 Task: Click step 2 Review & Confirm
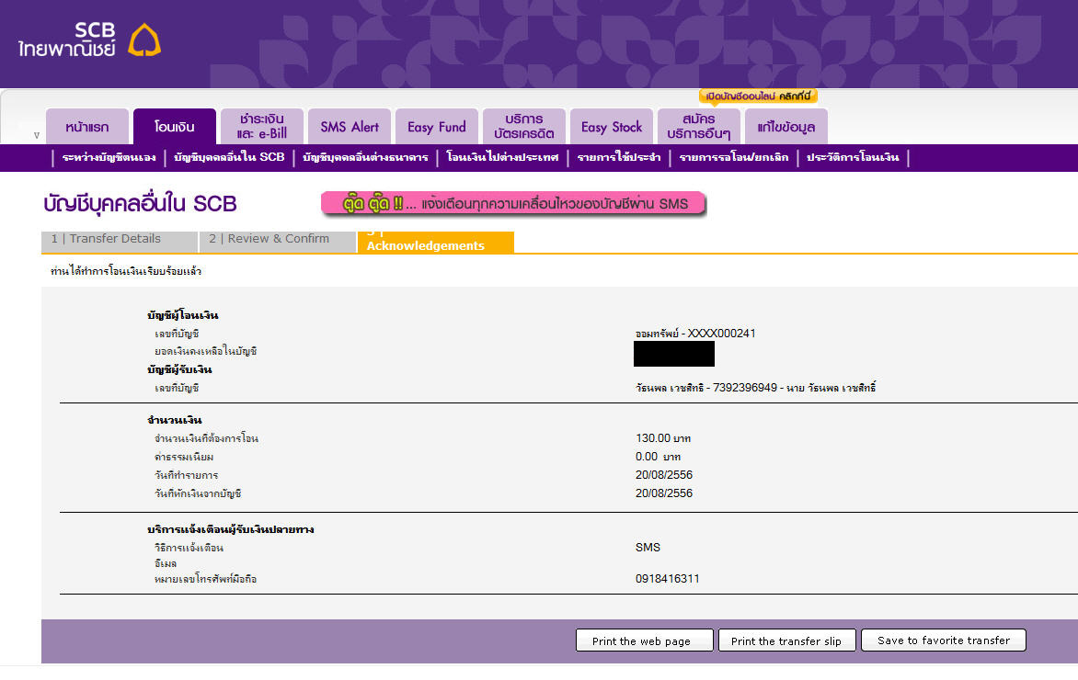pyautogui.click(x=277, y=240)
